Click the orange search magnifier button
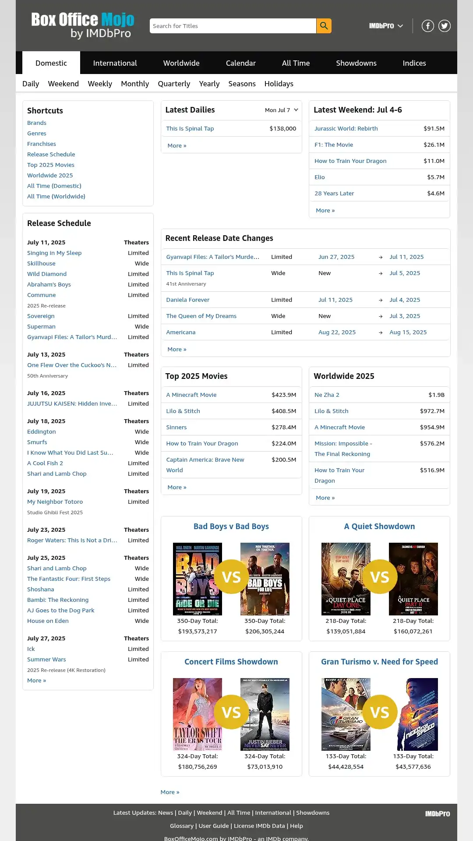Image resolution: width=473 pixels, height=841 pixels. pos(324,26)
